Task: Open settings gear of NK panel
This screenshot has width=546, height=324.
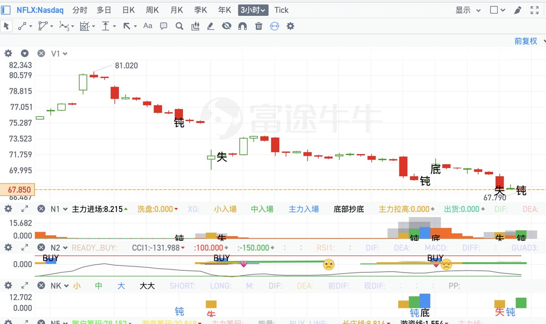Action: point(8,286)
